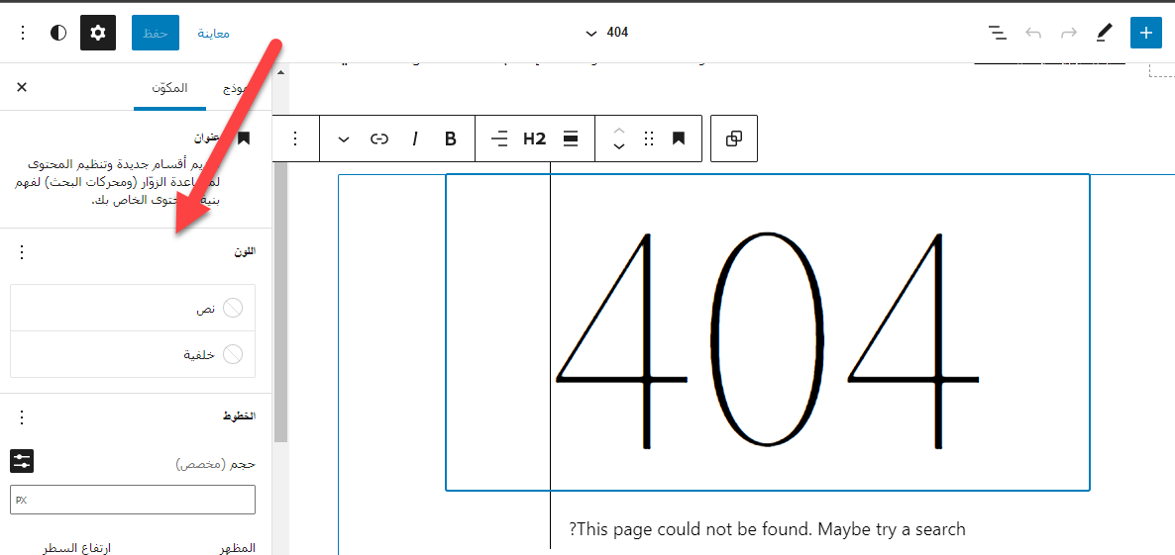Open the block inserter plus button
The height and width of the screenshot is (555, 1175).
pos(1145,33)
